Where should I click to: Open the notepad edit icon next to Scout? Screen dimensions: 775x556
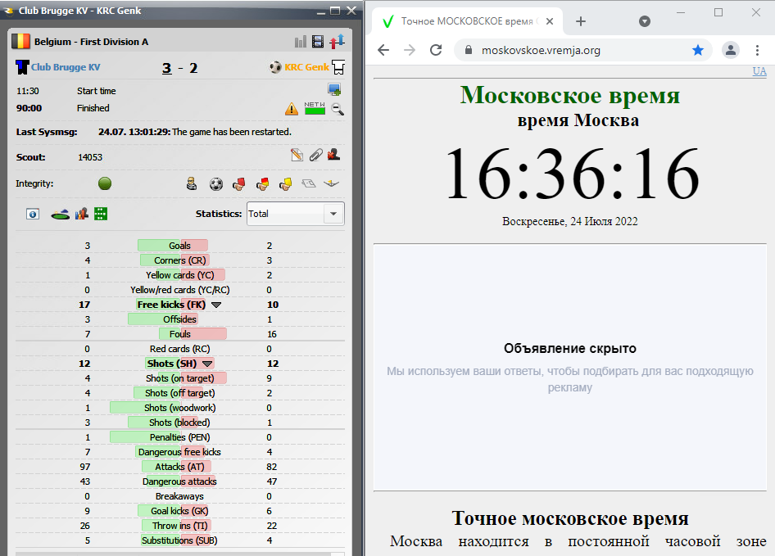(297, 155)
